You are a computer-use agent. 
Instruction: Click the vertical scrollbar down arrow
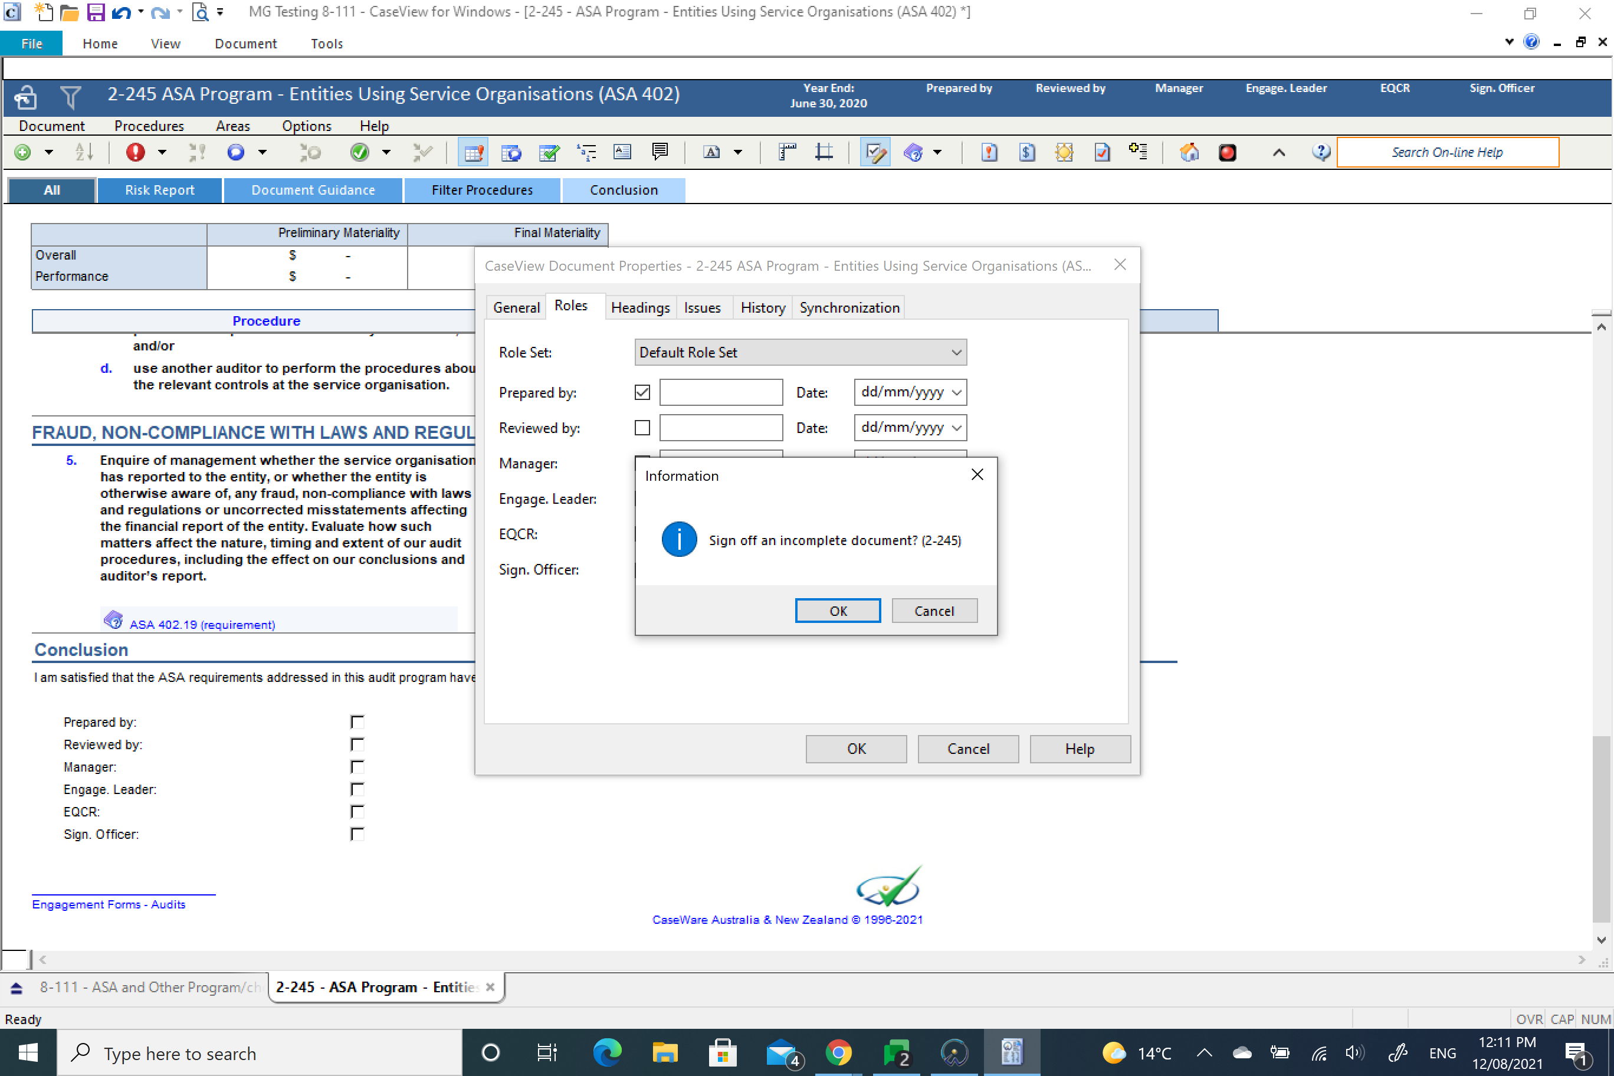click(1602, 940)
